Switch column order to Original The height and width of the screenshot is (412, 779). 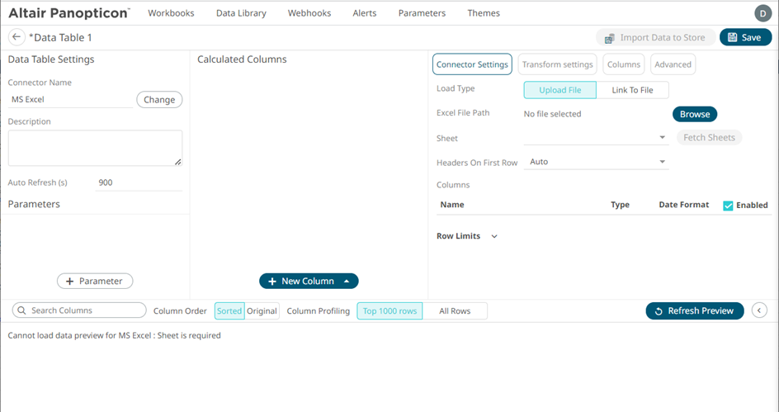pos(262,310)
